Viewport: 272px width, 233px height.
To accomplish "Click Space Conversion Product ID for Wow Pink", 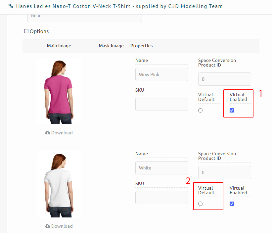I will (225, 79).
